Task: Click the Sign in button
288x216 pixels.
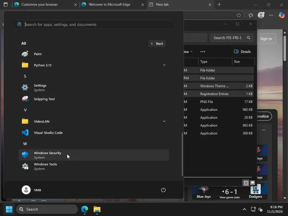Action: 266,39
